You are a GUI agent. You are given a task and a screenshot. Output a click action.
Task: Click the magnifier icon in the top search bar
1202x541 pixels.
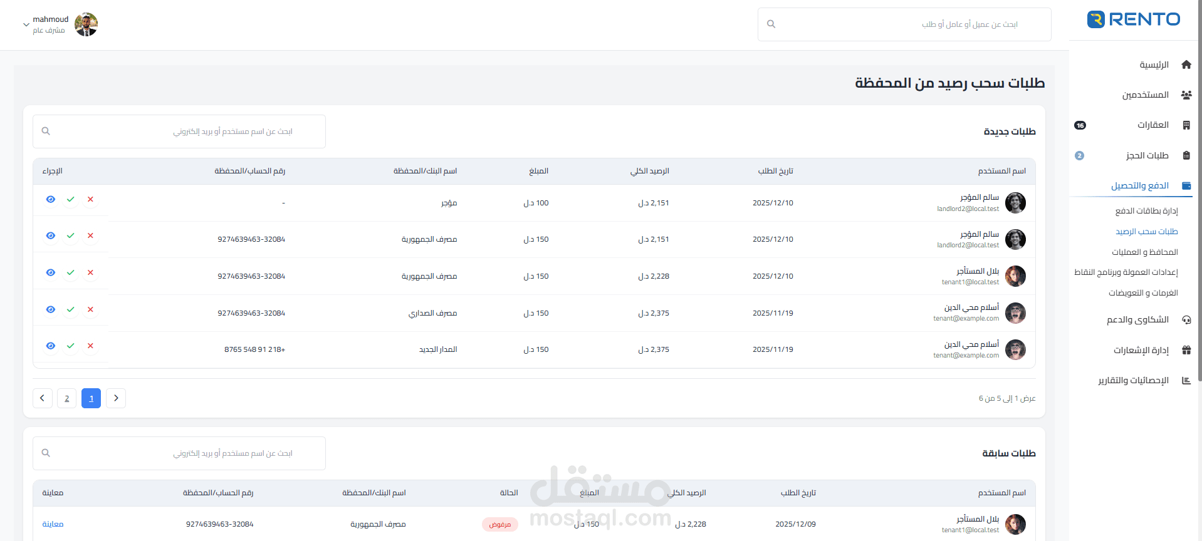point(771,24)
